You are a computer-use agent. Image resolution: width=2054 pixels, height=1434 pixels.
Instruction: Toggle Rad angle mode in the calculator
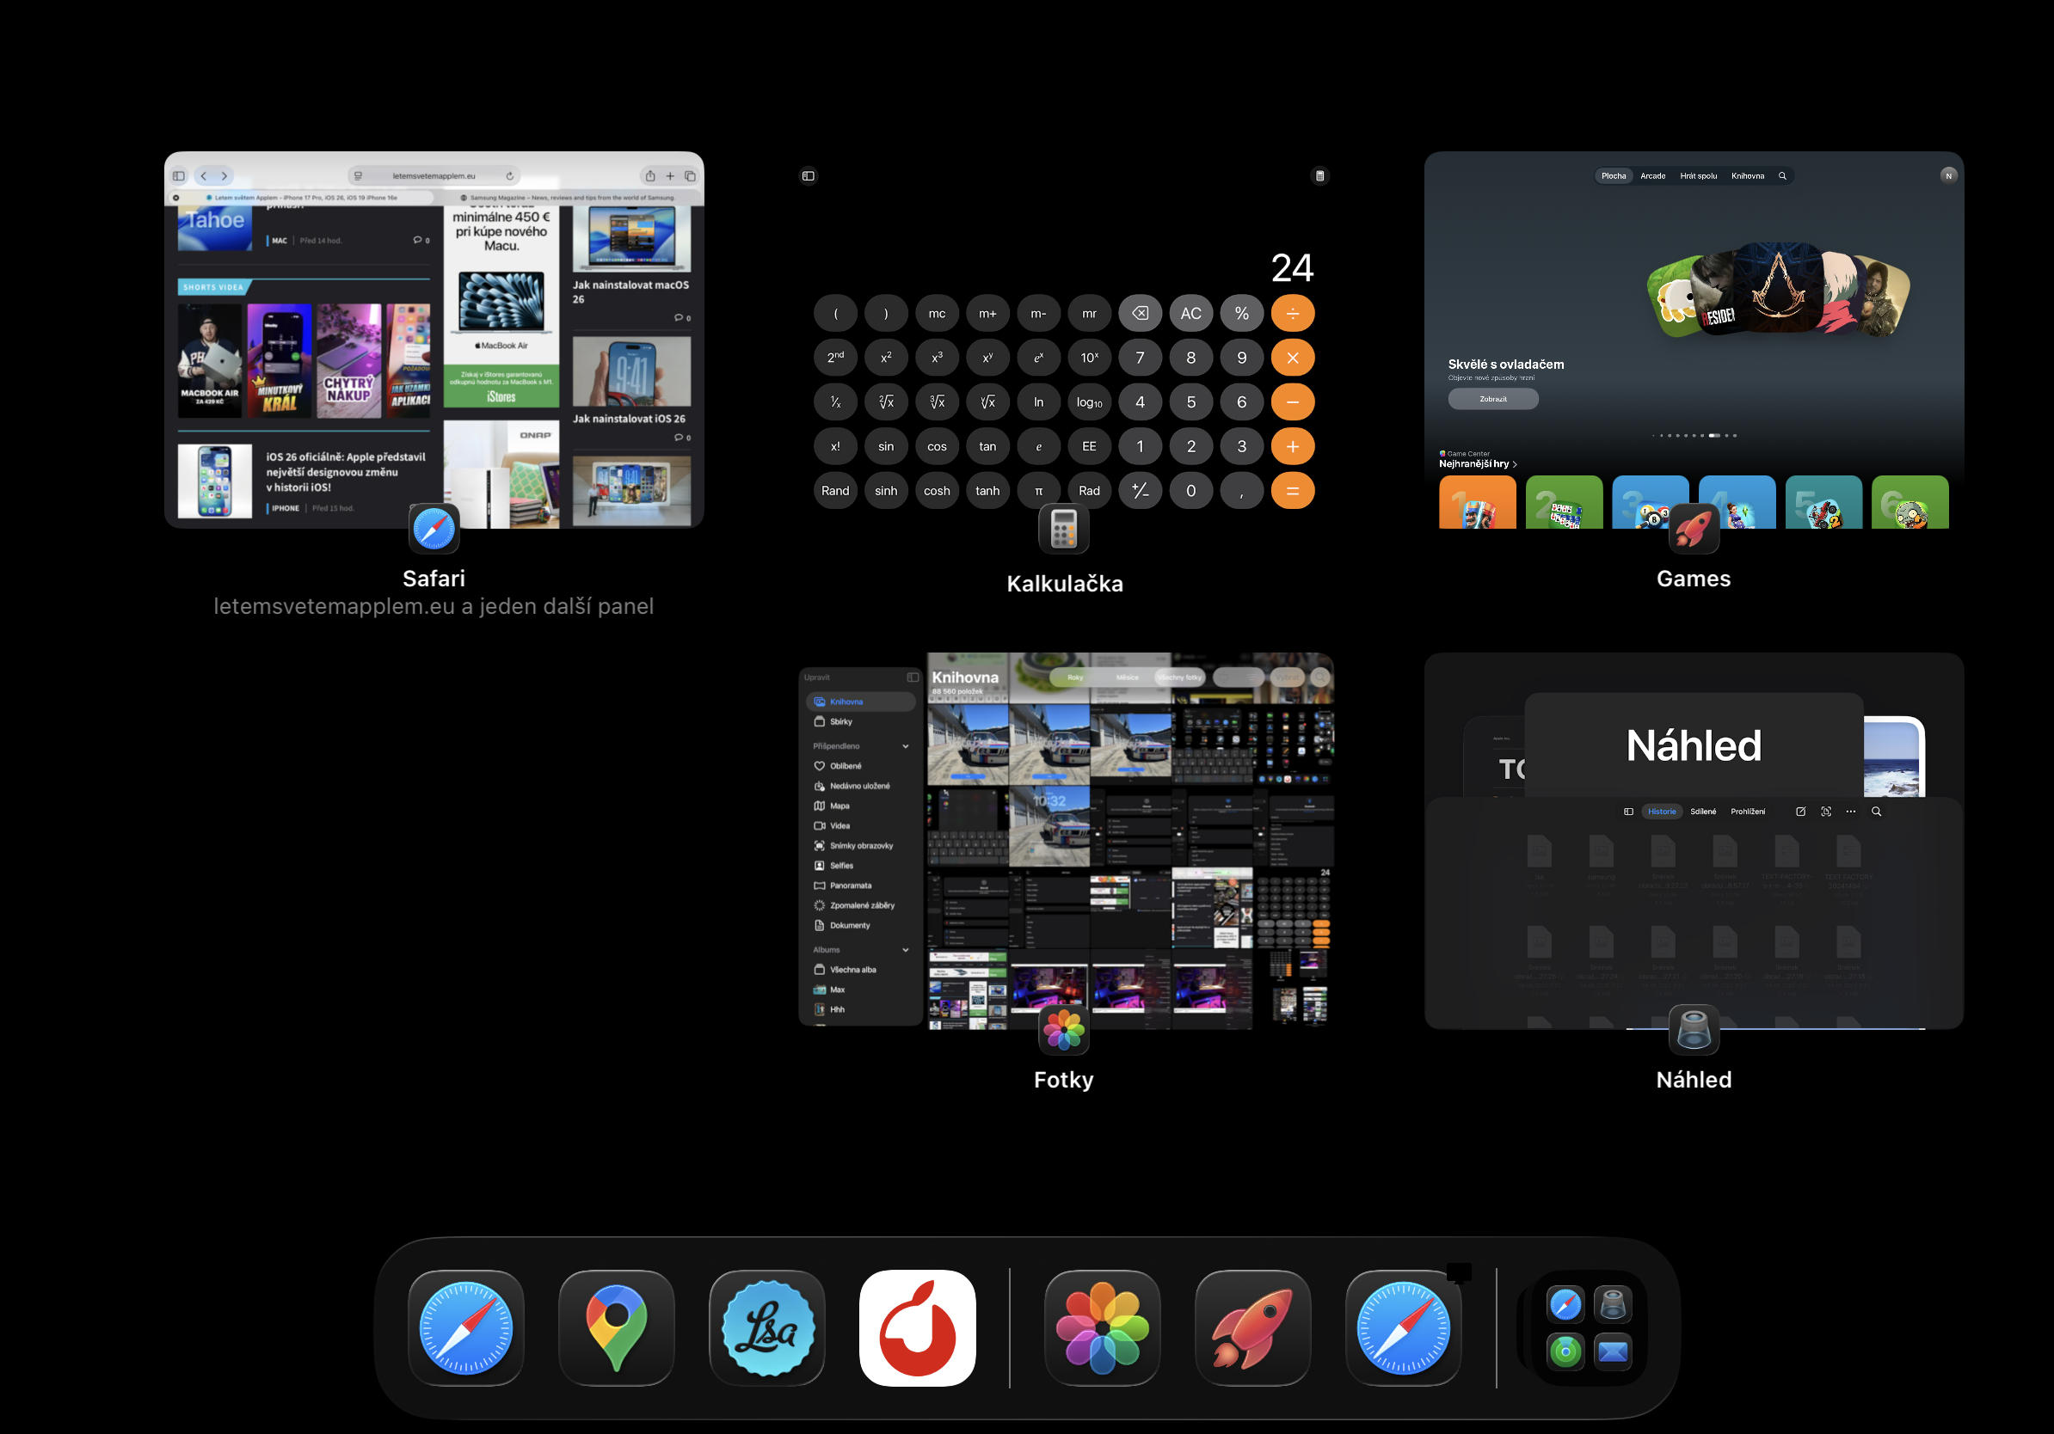(x=1089, y=491)
